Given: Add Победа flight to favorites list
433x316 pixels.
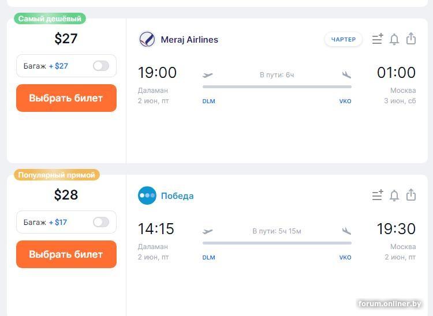Looking at the screenshot, I should [x=377, y=195].
